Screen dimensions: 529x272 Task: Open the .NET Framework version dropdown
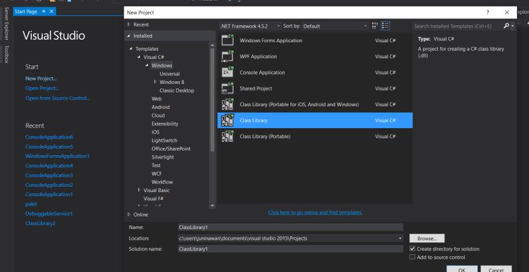coord(250,26)
